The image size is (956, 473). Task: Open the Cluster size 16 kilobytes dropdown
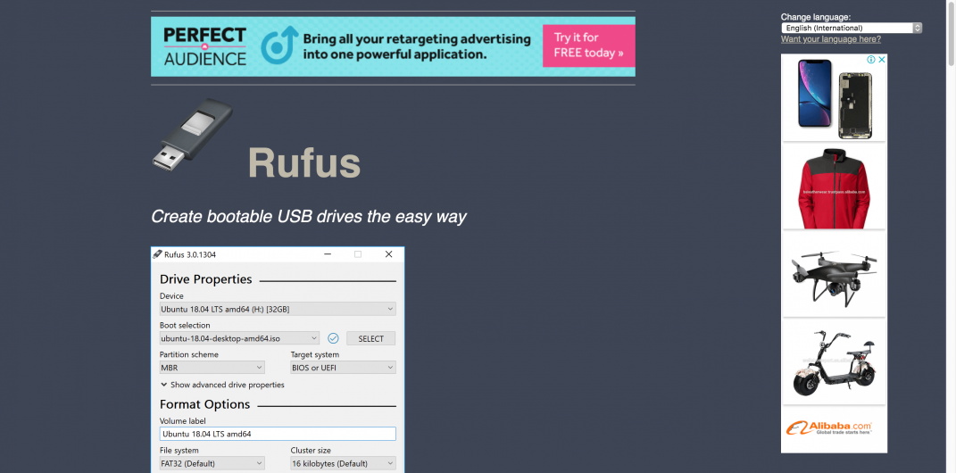tap(343, 463)
